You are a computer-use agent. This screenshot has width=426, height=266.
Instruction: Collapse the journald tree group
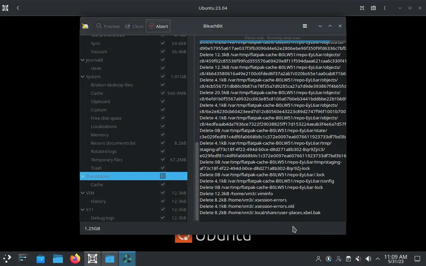(83, 60)
